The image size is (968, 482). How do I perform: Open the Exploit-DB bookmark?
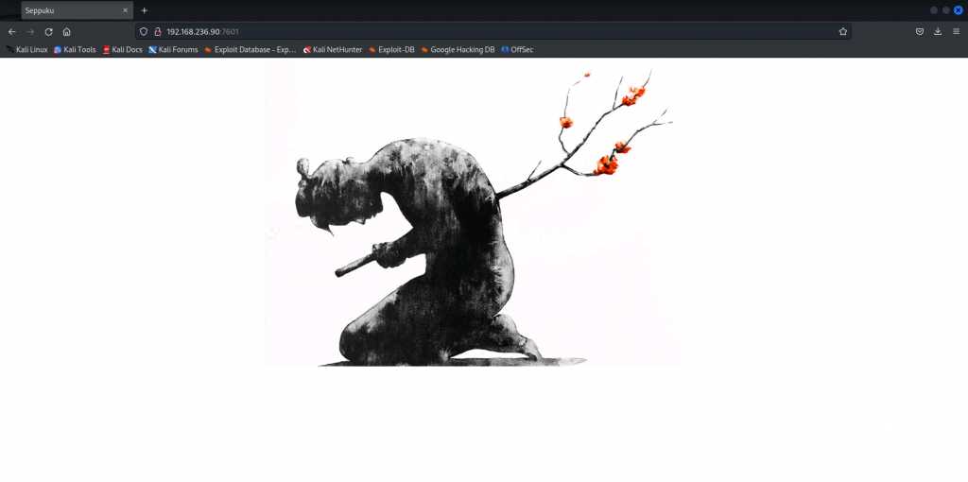point(391,49)
